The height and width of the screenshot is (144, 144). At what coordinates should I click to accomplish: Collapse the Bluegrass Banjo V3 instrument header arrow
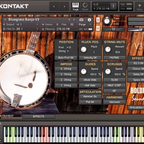coord(5,20)
